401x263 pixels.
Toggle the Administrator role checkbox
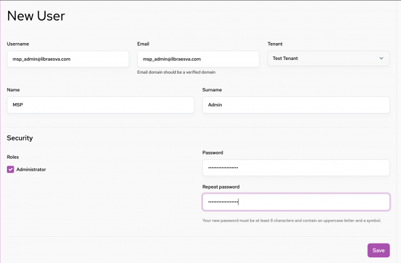pos(11,169)
